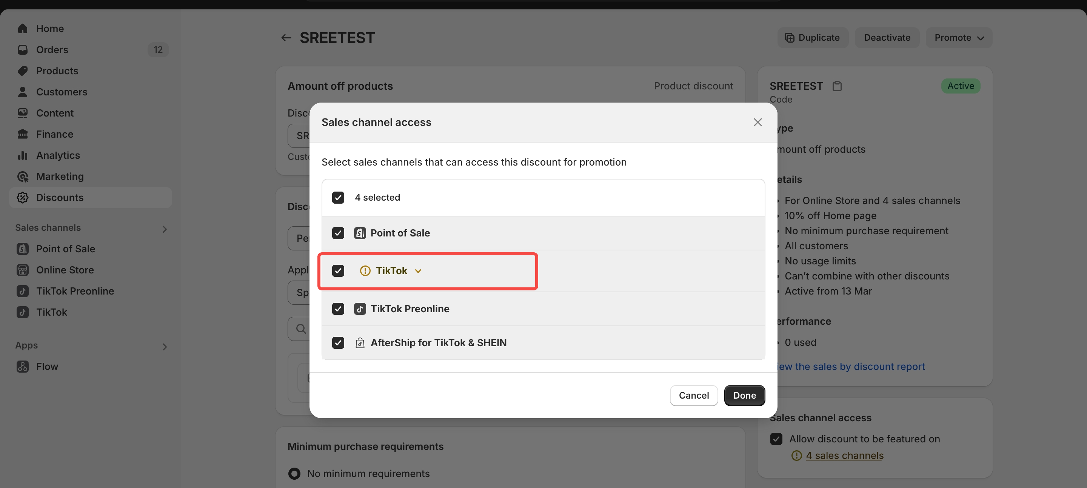Image resolution: width=1087 pixels, height=488 pixels.
Task: Click the back arrow beside SREETEST
Action: point(286,38)
